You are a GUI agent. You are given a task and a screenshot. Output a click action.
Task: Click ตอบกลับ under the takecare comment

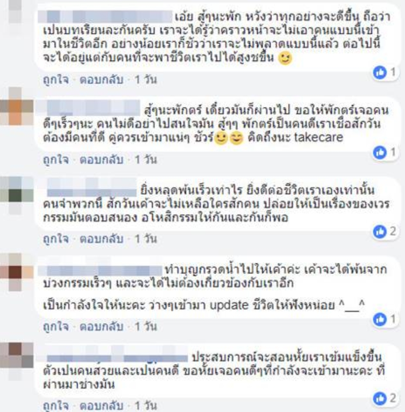tap(101, 159)
